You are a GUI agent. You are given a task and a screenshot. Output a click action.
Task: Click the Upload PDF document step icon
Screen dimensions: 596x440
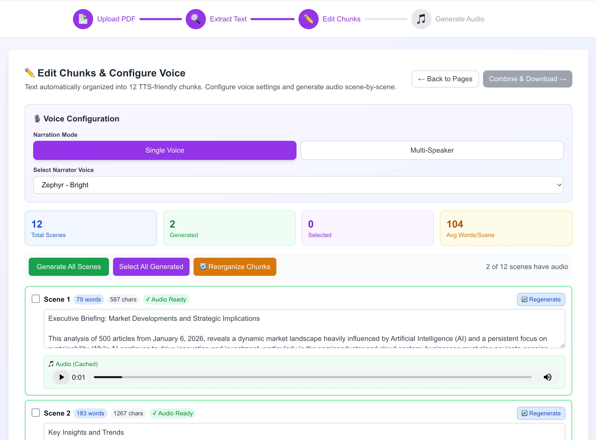tap(83, 19)
